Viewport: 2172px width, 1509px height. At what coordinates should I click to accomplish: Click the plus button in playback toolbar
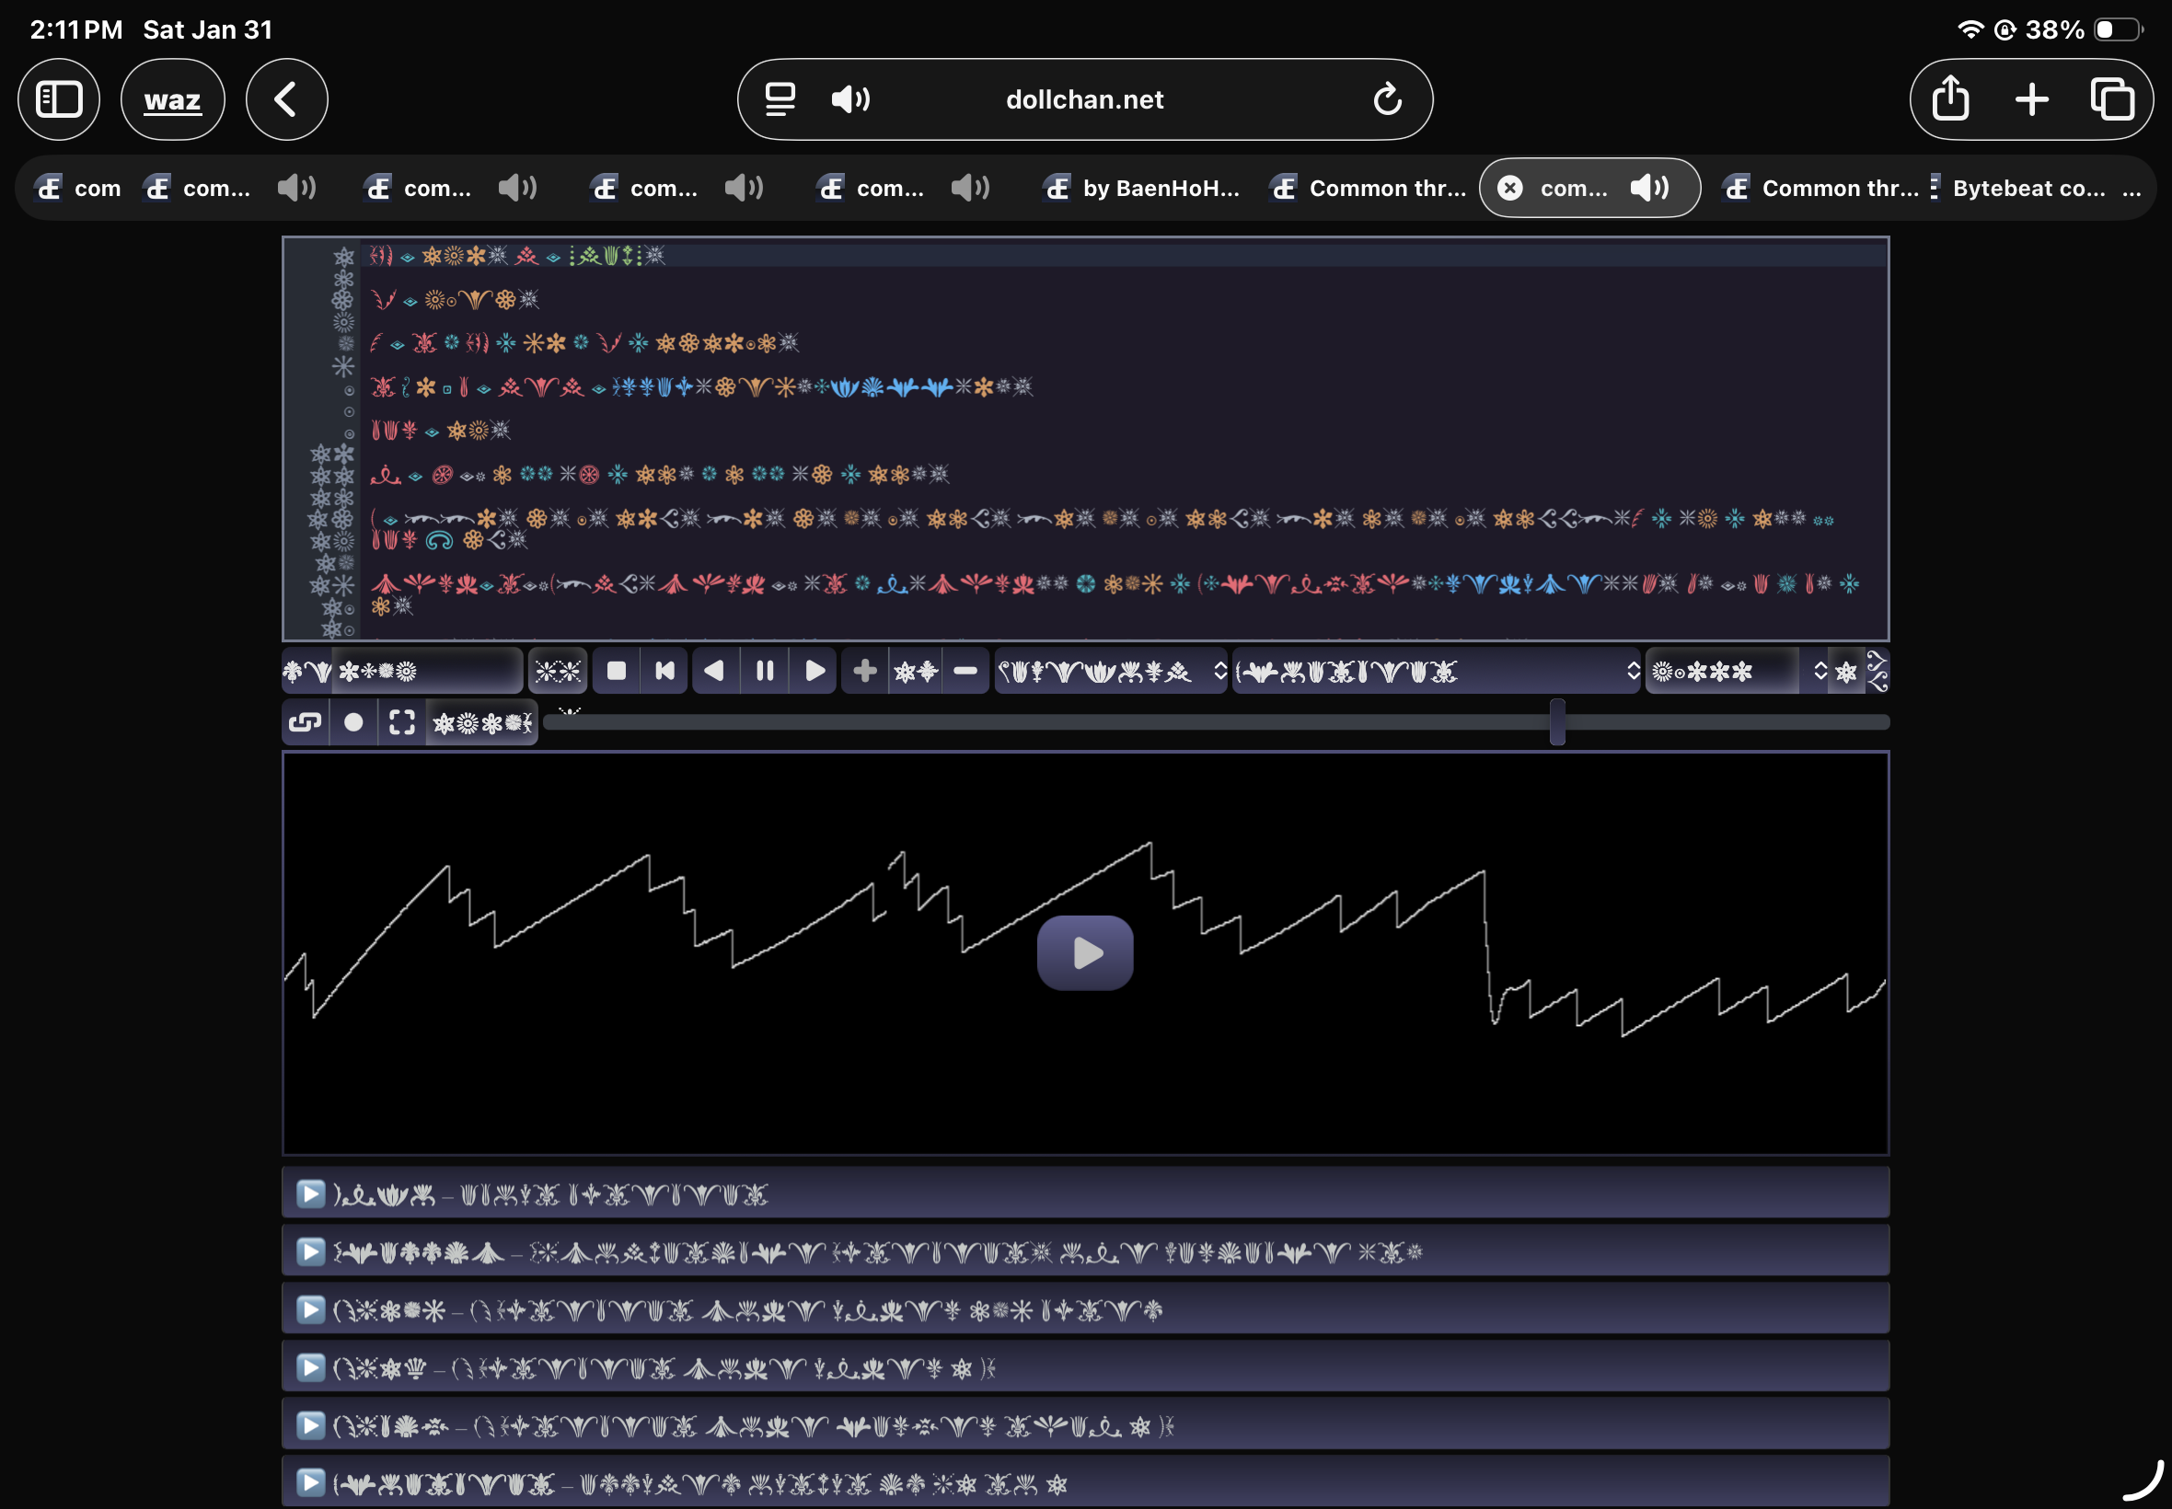tap(864, 672)
